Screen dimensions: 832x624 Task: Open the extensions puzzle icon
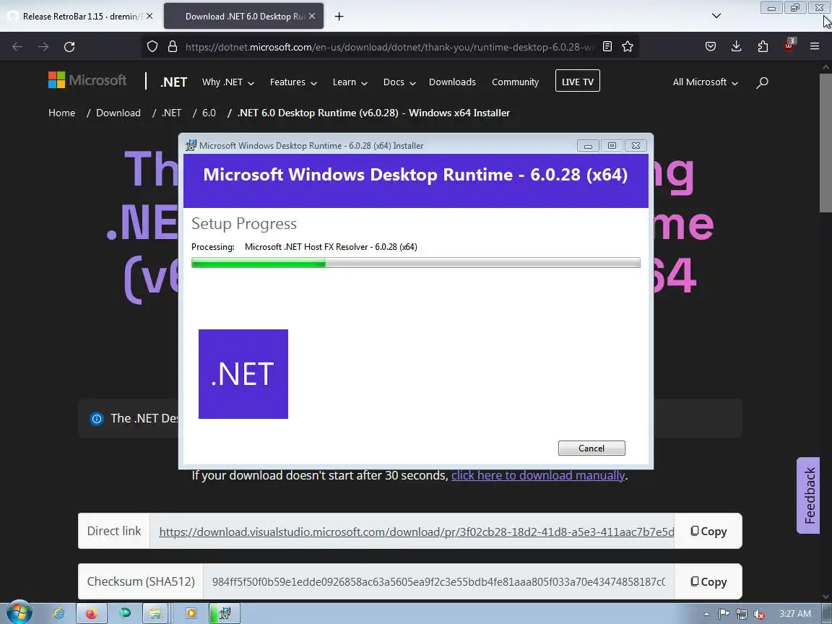point(763,47)
